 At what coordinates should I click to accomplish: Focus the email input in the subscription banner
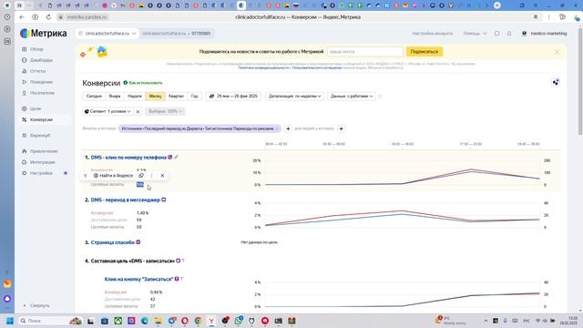(x=365, y=52)
